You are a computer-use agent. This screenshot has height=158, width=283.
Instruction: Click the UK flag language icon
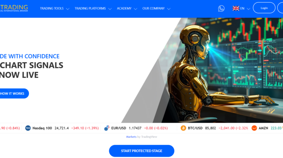[x=236, y=8]
